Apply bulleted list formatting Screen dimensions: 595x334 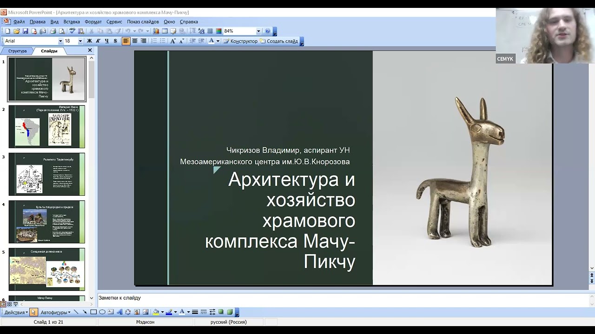(163, 41)
